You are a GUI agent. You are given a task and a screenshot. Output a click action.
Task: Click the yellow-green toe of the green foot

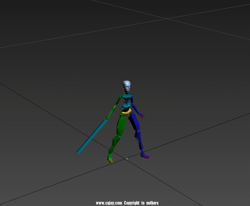[111, 161]
